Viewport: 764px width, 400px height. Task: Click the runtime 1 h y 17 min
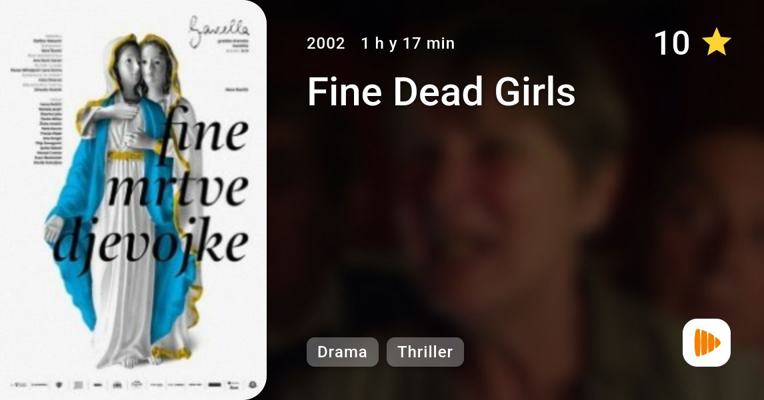click(x=408, y=43)
